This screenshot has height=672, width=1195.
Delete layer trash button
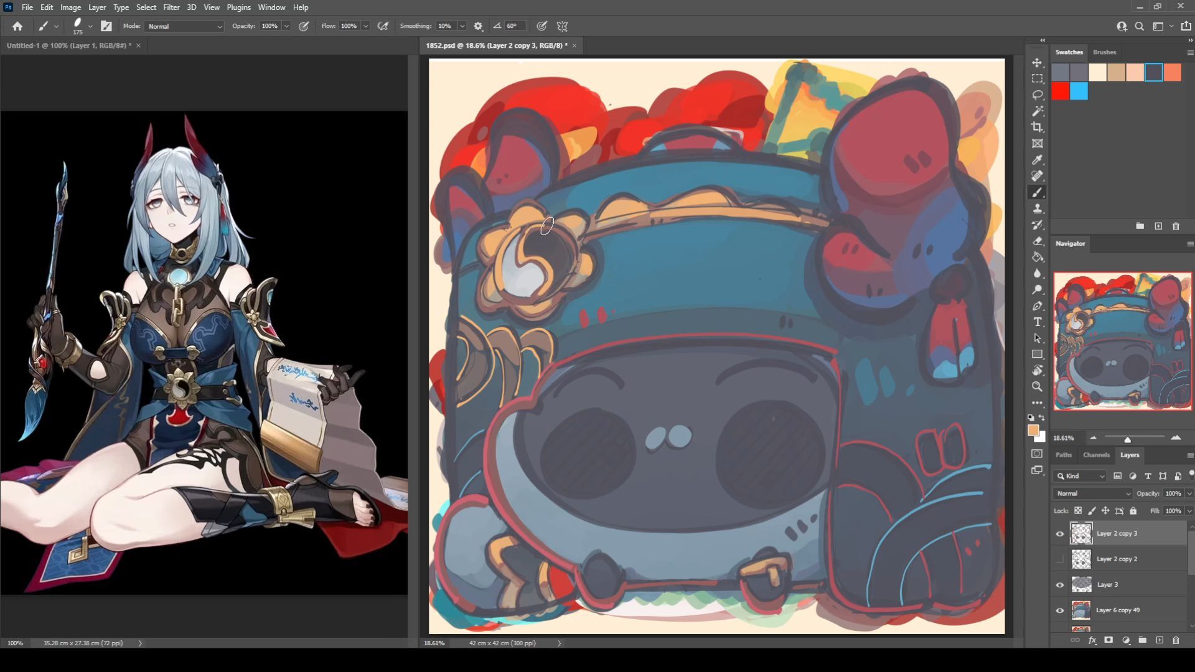point(1176,640)
